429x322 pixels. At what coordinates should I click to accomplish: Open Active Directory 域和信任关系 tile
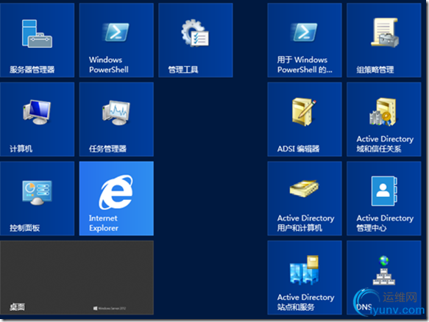(x=384, y=119)
